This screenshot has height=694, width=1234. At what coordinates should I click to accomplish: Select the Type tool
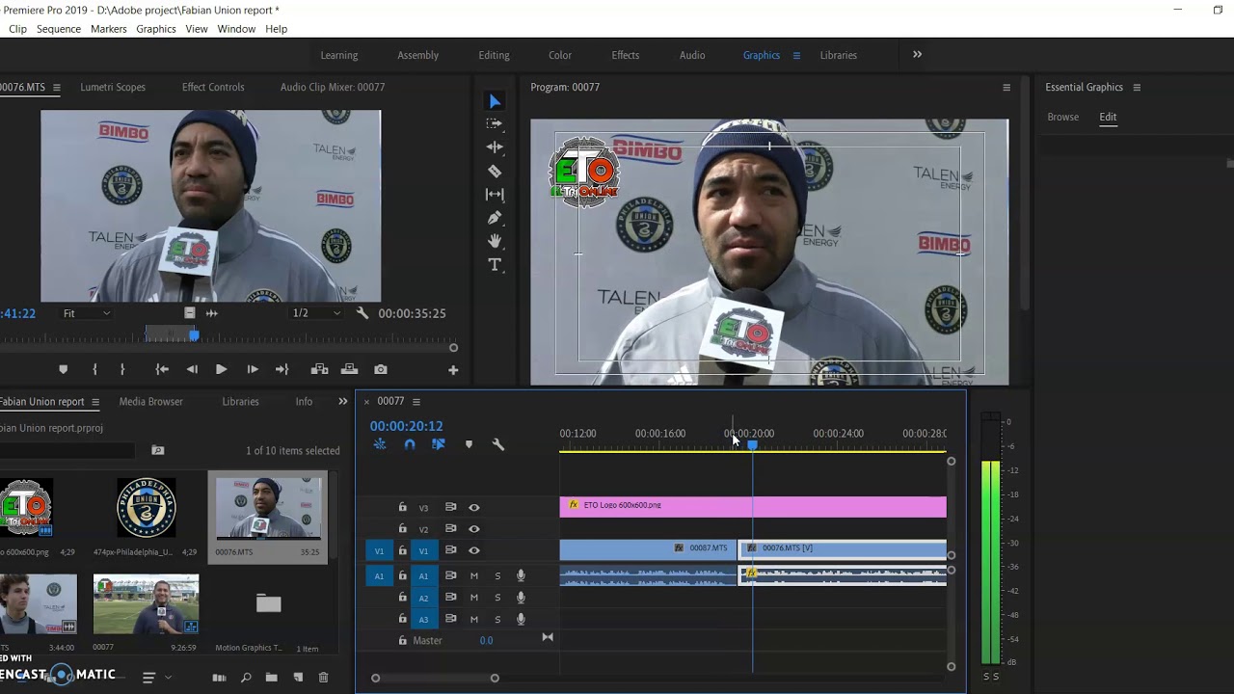pos(495,264)
